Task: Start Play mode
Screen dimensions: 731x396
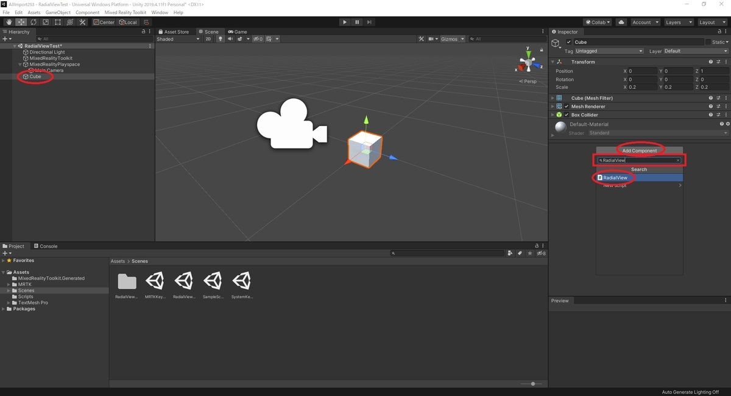Action: (x=345, y=22)
